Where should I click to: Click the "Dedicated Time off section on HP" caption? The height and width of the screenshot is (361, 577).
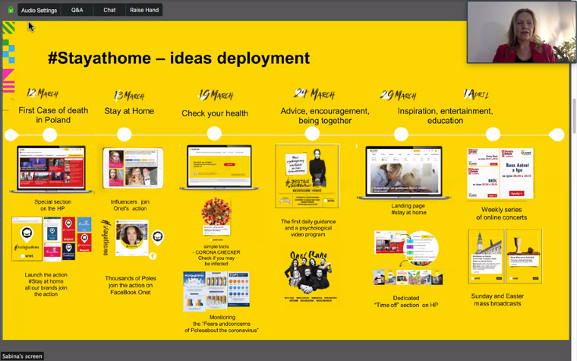[x=406, y=301]
